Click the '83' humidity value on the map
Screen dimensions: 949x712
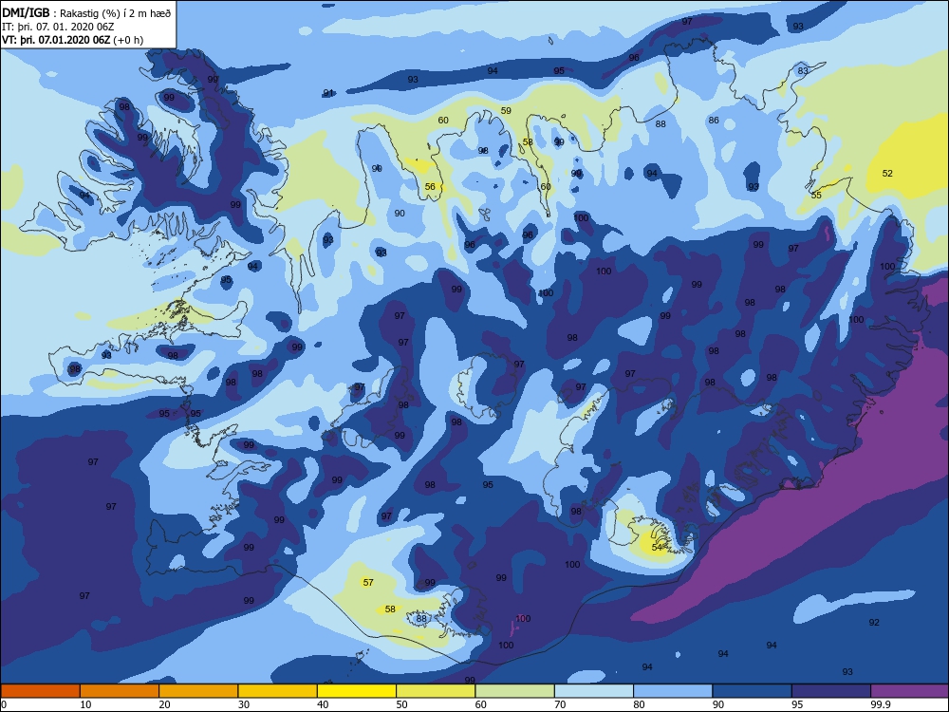803,71
